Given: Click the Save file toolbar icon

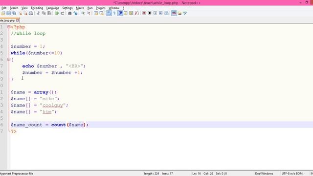Looking at the screenshot, I should coord(9,13).
